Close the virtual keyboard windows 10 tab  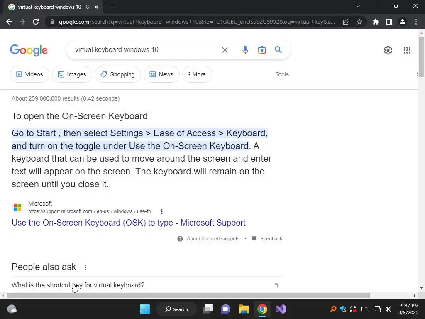pos(96,7)
